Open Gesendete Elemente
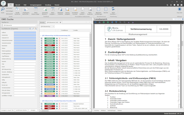 [45, 11]
